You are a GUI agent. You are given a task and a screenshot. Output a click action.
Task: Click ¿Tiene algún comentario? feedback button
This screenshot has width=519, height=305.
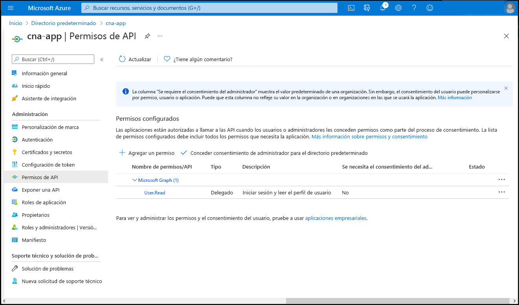point(198,59)
